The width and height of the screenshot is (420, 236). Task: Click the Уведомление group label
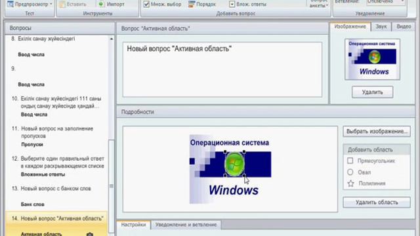370,13
